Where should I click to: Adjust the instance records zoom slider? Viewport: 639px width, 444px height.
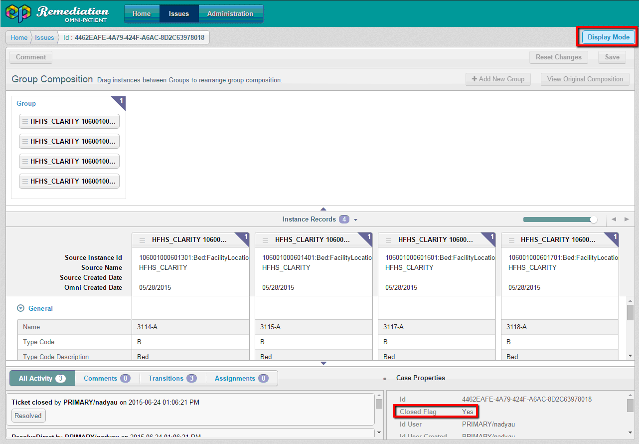click(x=593, y=220)
